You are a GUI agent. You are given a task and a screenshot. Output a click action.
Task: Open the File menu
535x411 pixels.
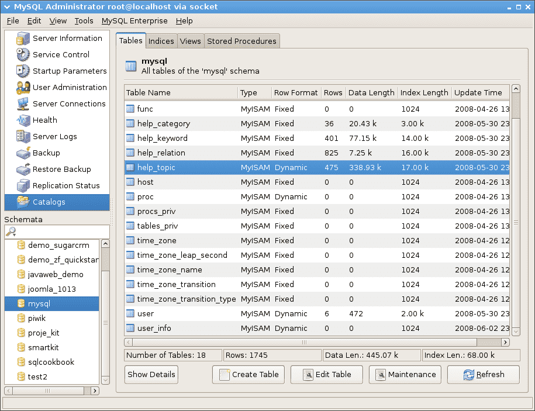(x=13, y=21)
